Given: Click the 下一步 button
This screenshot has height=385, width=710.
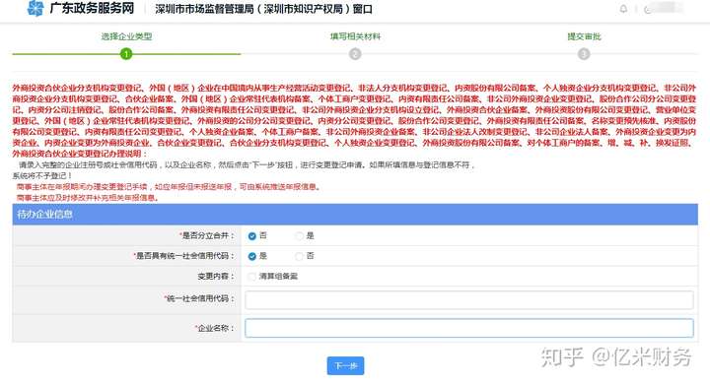Looking at the screenshot, I should tap(345, 365).
